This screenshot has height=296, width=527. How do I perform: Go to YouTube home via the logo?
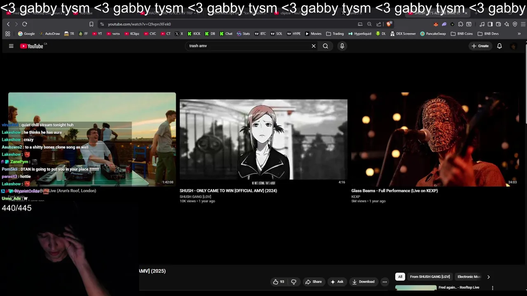[x=32, y=46]
